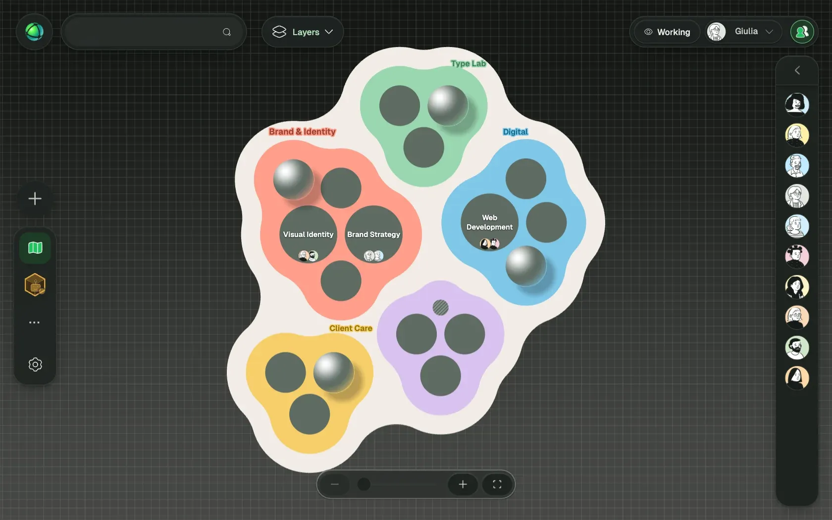Click the Brand & Identity label
The height and width of the screenshot is (520, 832).
click(x=302, y=132)
